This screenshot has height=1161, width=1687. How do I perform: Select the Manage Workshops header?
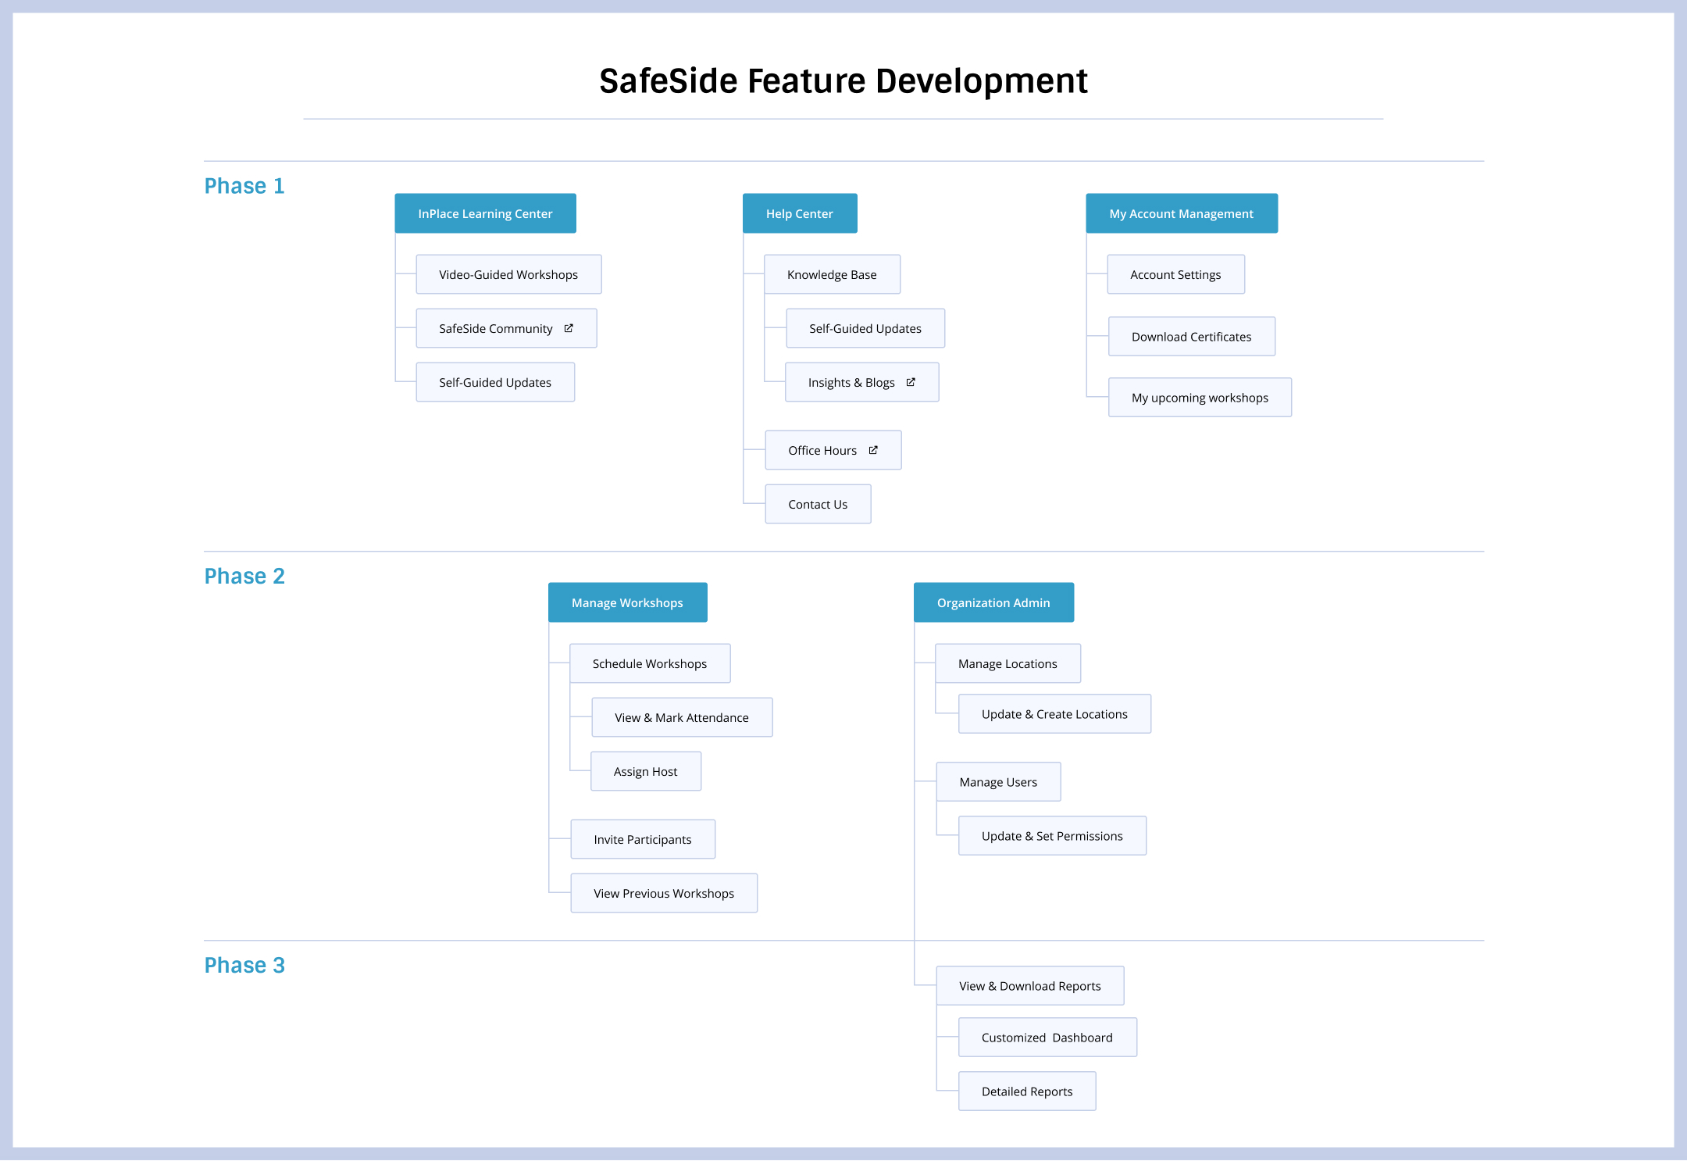tap(627, 602)
